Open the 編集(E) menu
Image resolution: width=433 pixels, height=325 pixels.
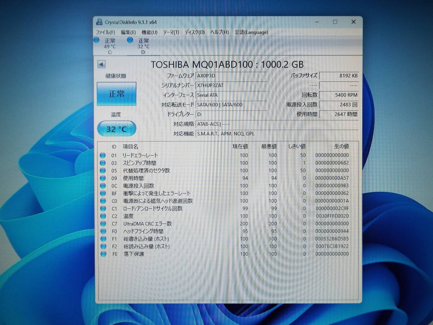(128, 32)
